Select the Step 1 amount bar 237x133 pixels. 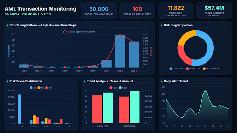click(24, 66)
